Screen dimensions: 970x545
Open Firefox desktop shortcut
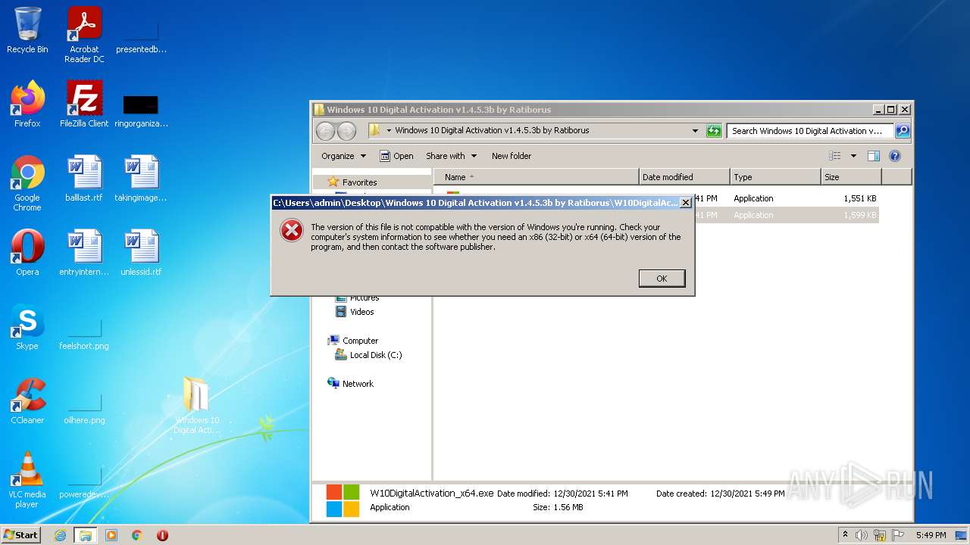click(x=27, y=104)
